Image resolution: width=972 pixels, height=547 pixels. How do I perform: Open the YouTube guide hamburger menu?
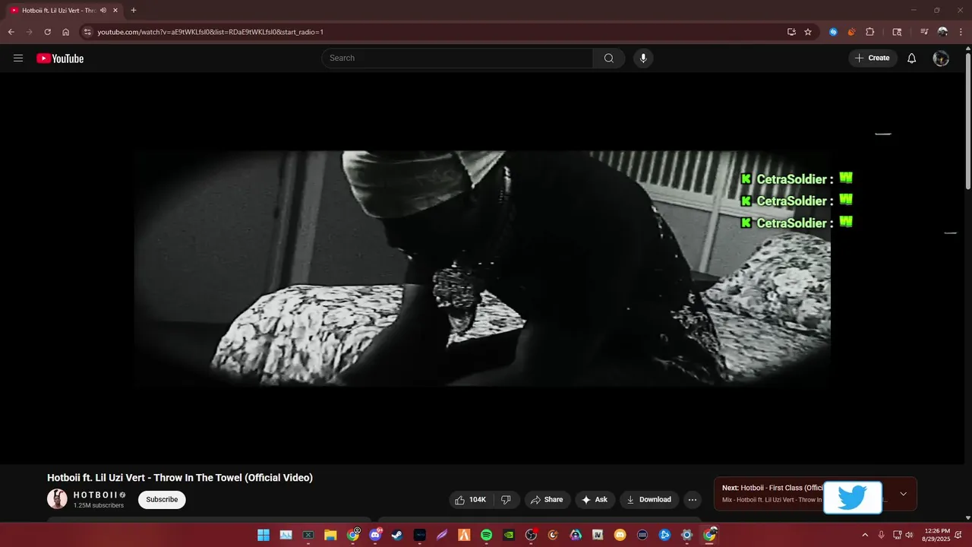18,58
